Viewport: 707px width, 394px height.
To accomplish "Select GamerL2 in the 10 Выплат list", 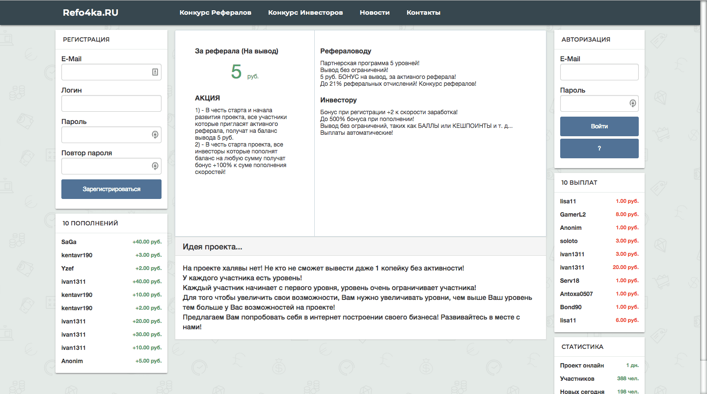I will coord(572,215).
